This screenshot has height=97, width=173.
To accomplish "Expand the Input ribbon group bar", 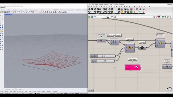I will [x=127, y=14].
